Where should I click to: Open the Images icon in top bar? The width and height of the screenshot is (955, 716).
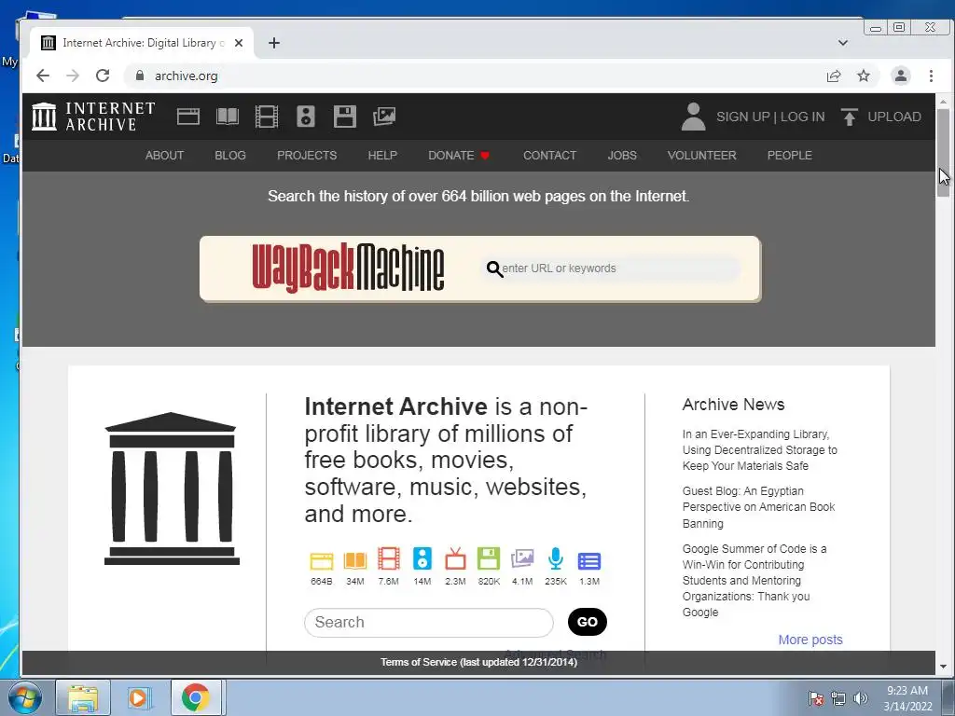[384, 117]
